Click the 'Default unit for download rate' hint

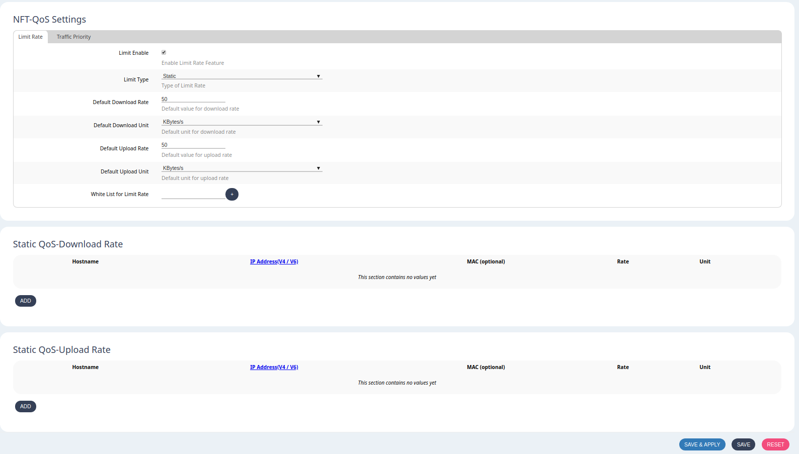198,132
